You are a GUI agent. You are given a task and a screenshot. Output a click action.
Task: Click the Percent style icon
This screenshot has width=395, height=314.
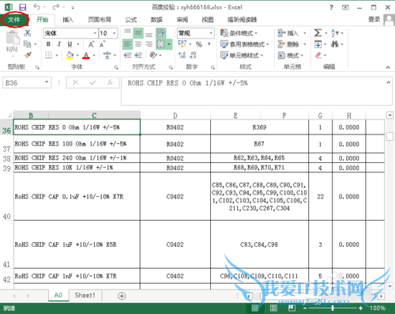(199, 44)
